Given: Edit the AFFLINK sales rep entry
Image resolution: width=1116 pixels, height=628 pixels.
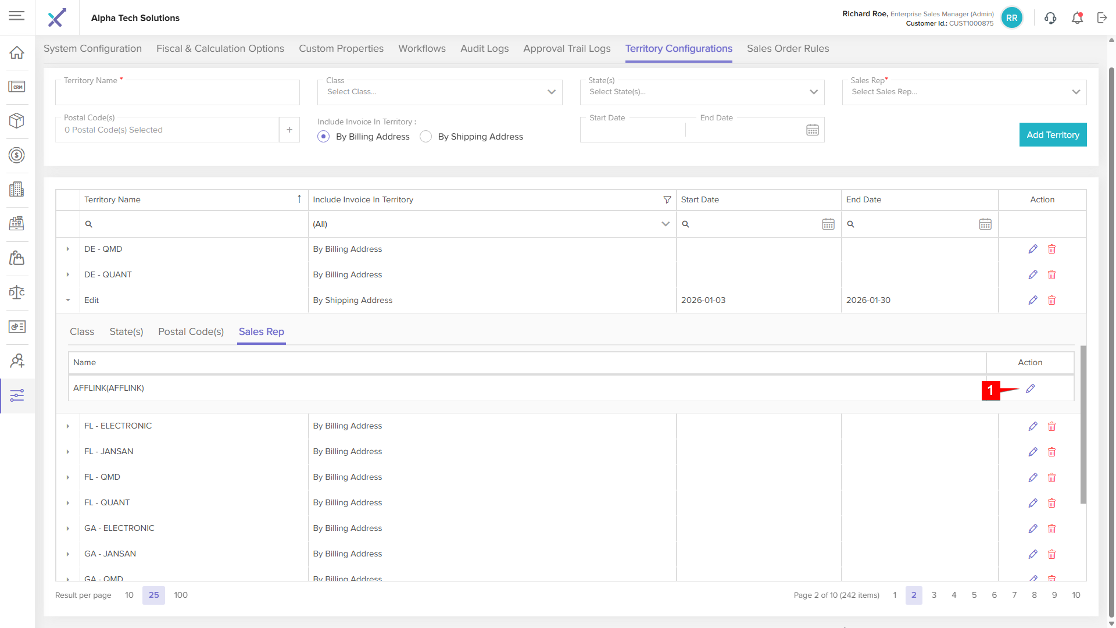Looking at the screenshot, I should point(1030,388).
